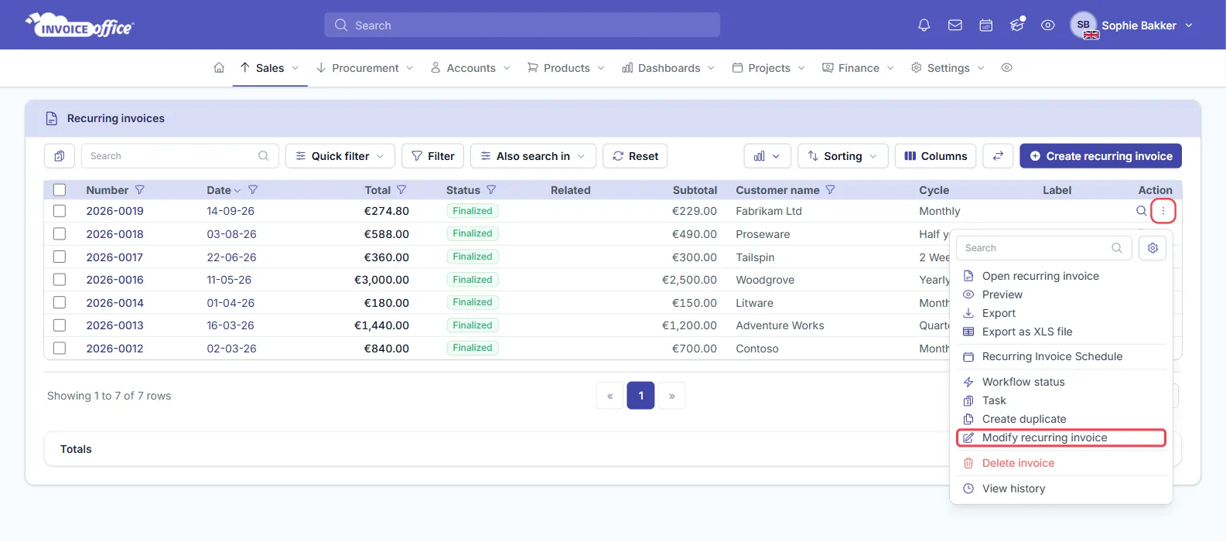Expand the Accounts menu
The image size is (1226, 541).
pos(471,68)
